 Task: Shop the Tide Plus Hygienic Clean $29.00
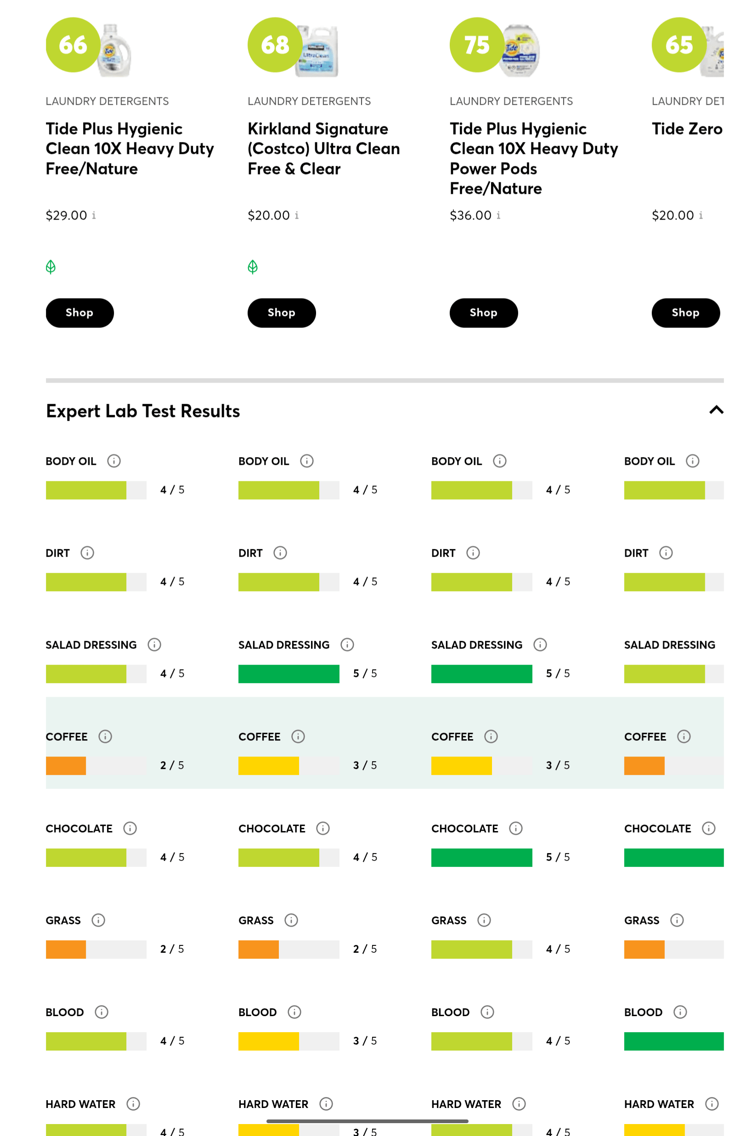80,313
